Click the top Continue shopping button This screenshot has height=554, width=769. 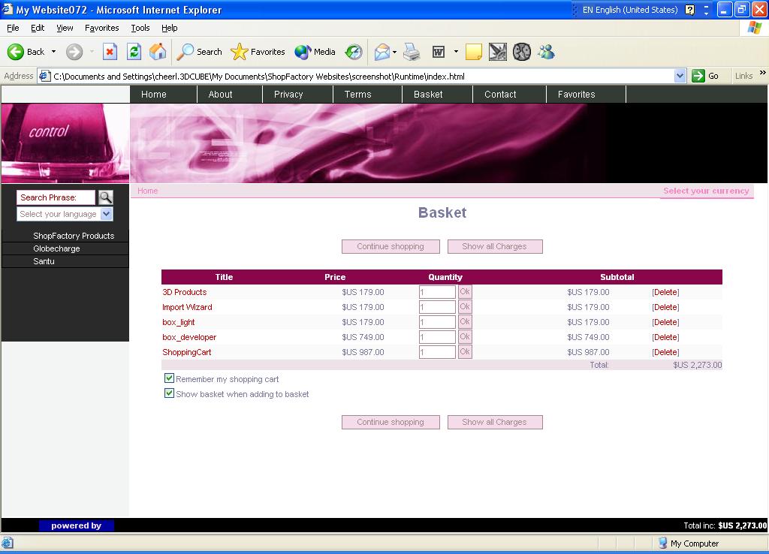(x=391, y=246)
